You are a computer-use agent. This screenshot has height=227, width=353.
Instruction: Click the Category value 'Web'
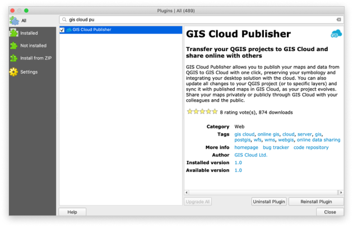239,127
